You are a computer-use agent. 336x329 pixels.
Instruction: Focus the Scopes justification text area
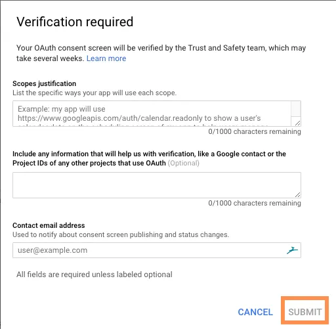(152, 114)
